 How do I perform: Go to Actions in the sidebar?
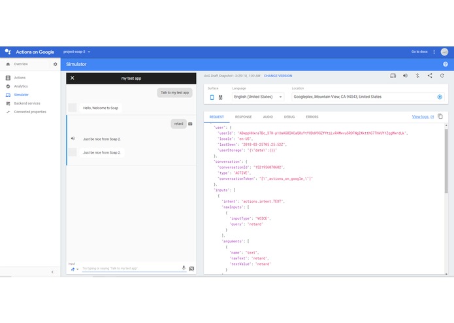(x=20, y=78)
